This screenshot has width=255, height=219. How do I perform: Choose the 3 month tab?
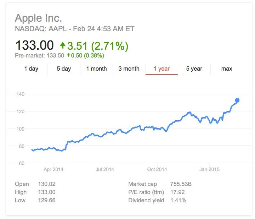click(x=129, y=69)
